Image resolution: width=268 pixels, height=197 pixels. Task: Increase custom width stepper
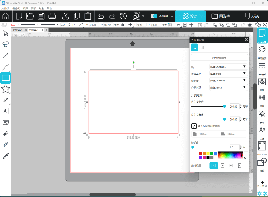click(241, 105)
